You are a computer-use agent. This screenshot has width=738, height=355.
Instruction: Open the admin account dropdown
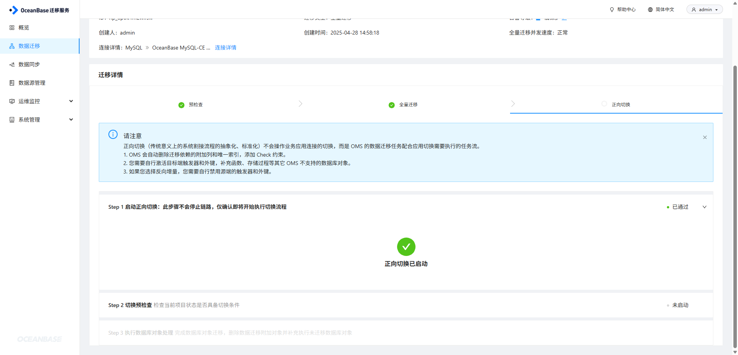click(705, 10)
